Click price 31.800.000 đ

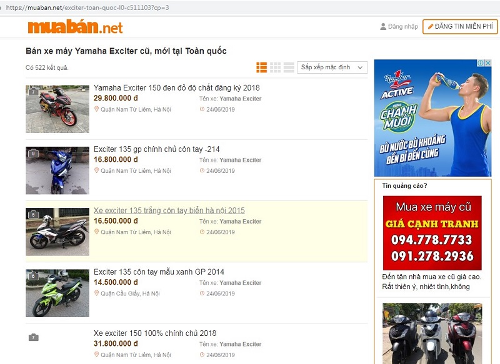pyautogui.click(x=116, y=343)
